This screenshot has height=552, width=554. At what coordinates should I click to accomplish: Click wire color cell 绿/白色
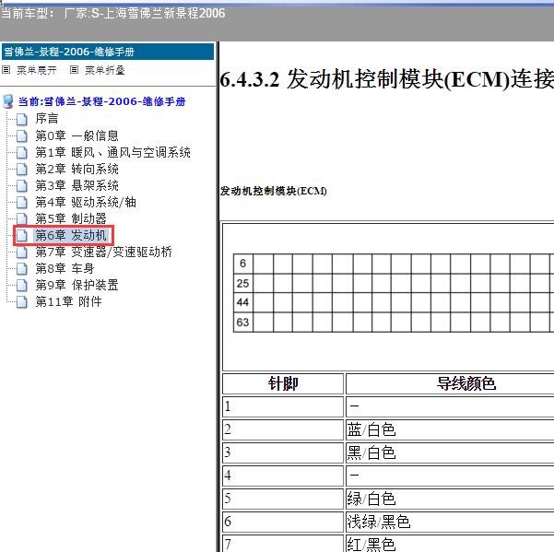click(450, 499)
